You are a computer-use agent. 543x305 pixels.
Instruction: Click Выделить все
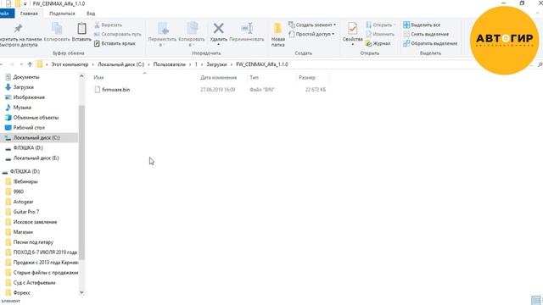(x=422, y=25)
